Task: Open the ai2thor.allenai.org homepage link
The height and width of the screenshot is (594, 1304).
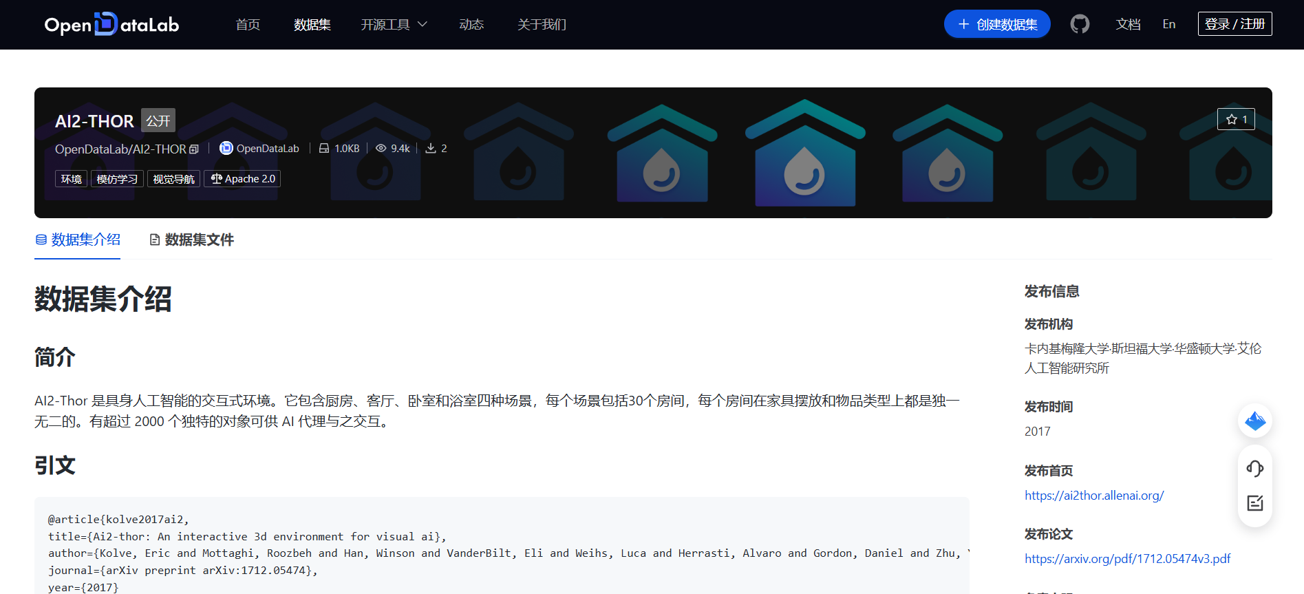Action: pyautogui.click(x=1093, y=496)
